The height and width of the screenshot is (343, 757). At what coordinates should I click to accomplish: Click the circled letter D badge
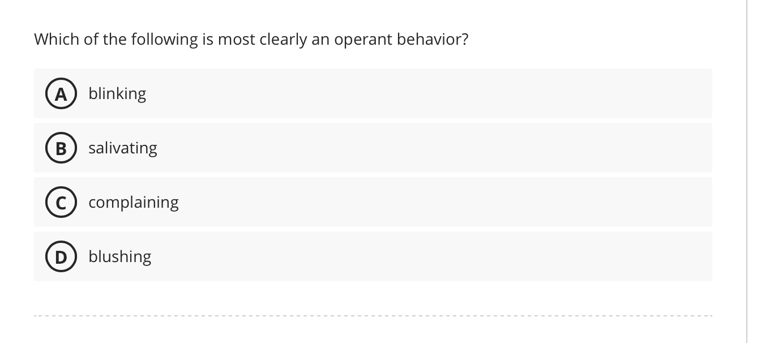click(x=61, y=256)
